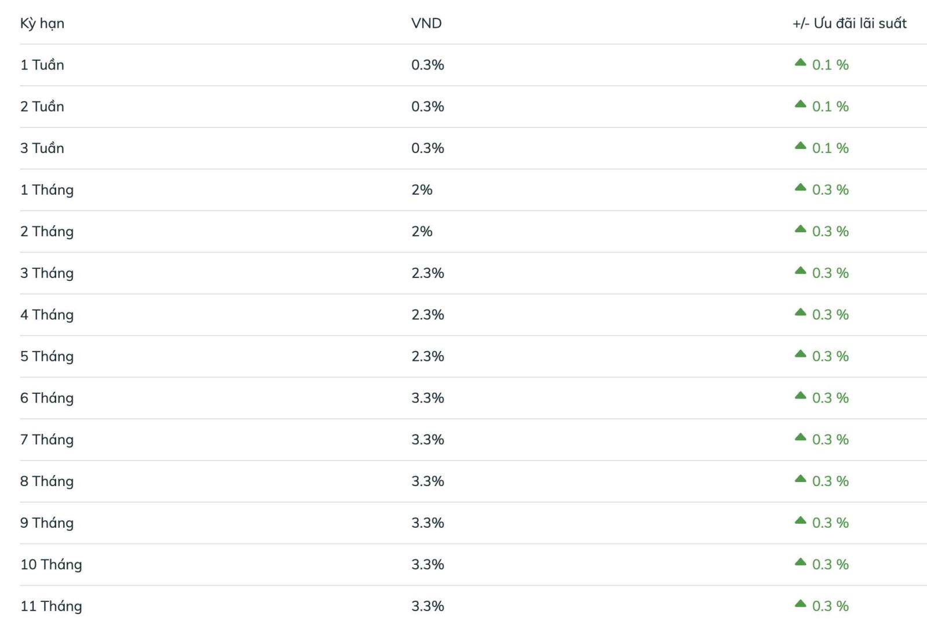Click the green up arrow in 3 Tháng row
The image size is (927, 621).
coord(800,271)
